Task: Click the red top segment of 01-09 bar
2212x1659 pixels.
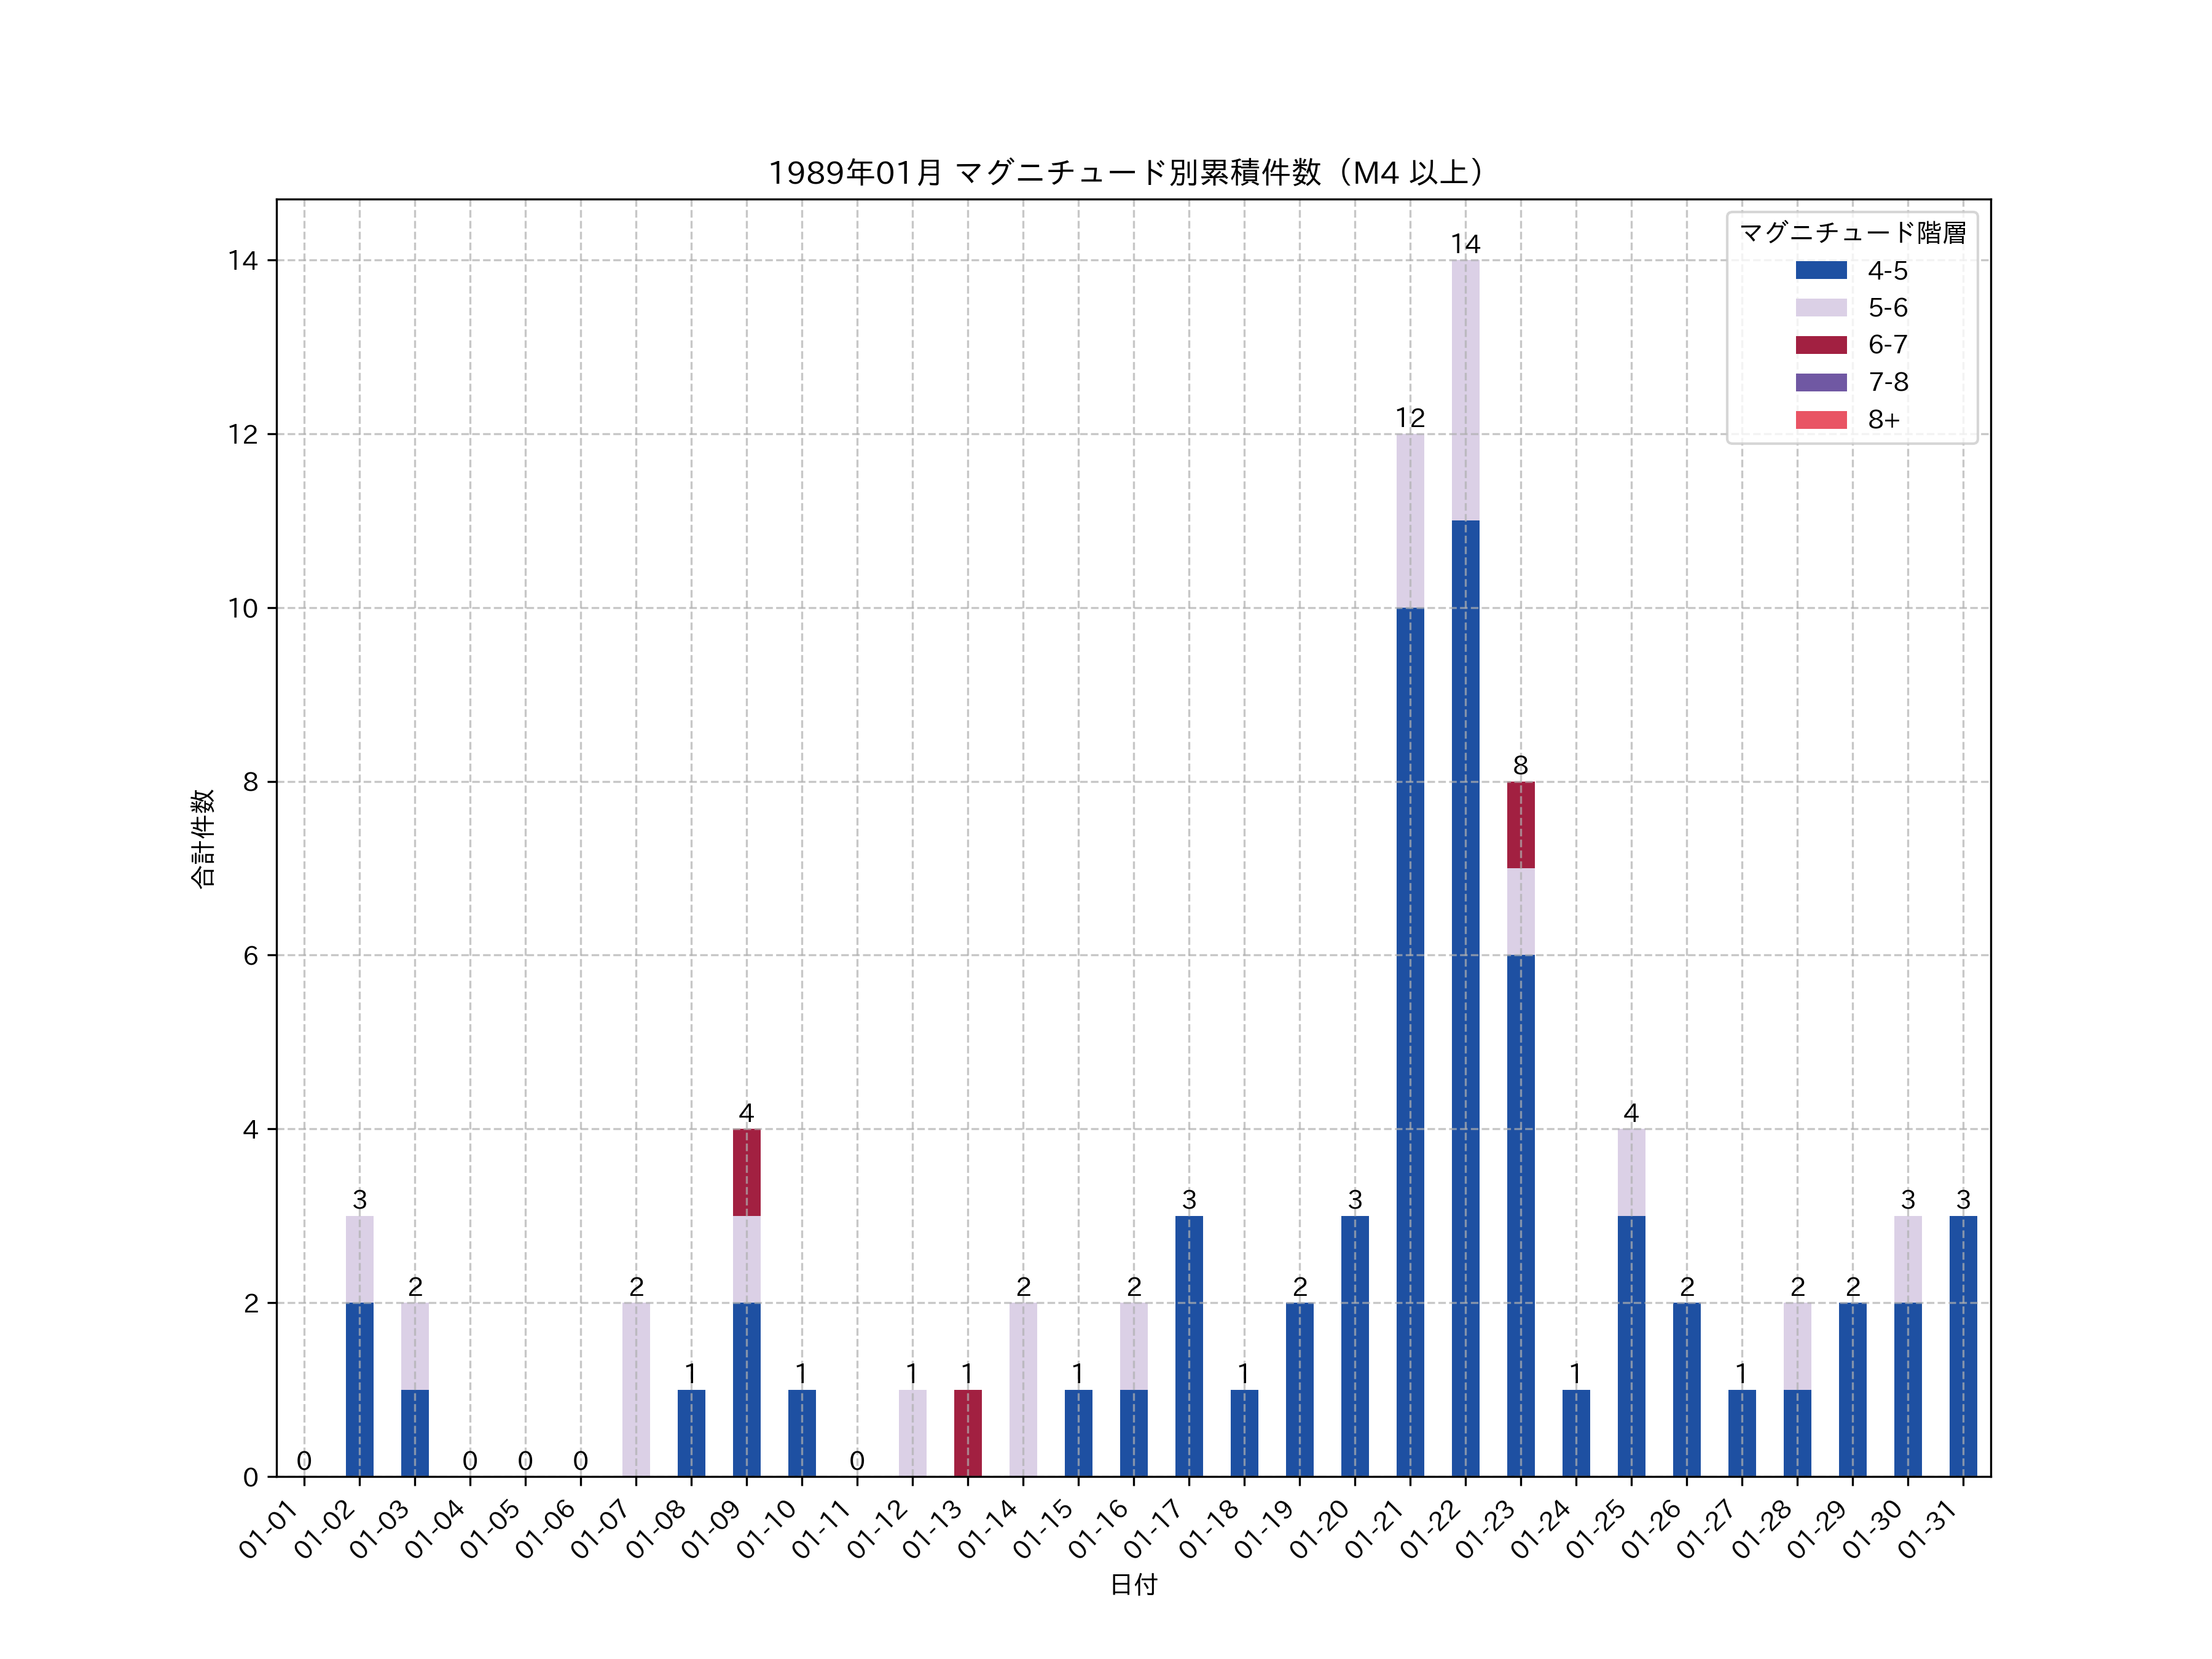Action: point(746,1172)
